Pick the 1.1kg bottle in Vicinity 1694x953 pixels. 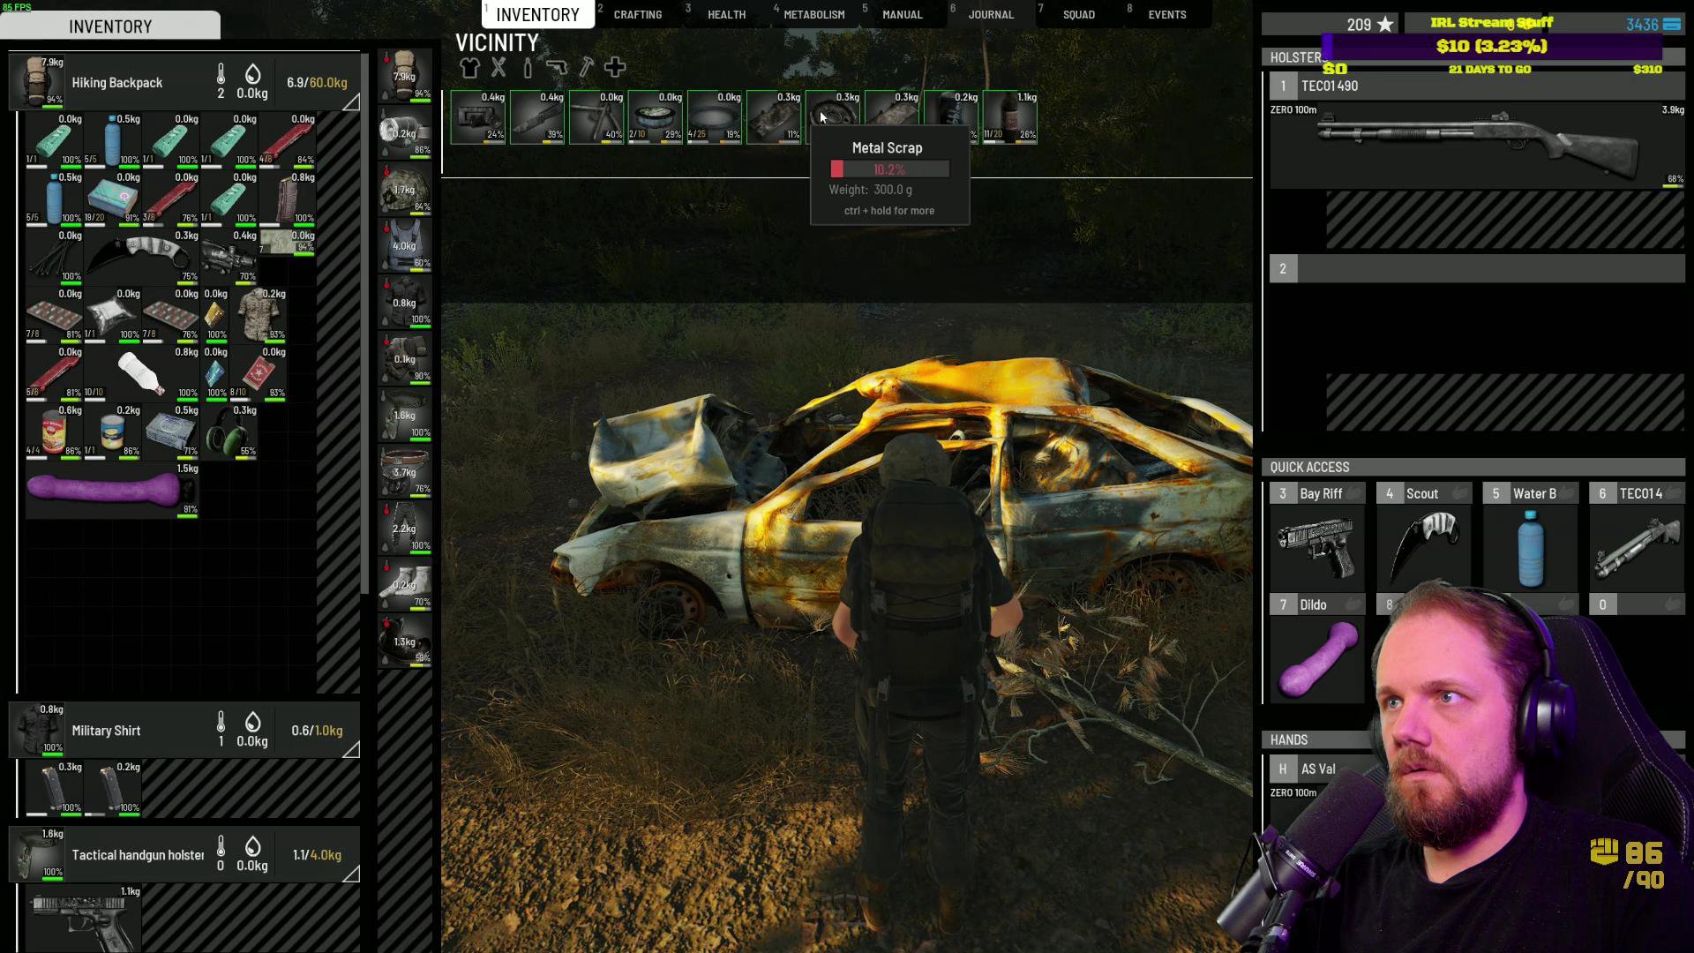[1010, 116]
